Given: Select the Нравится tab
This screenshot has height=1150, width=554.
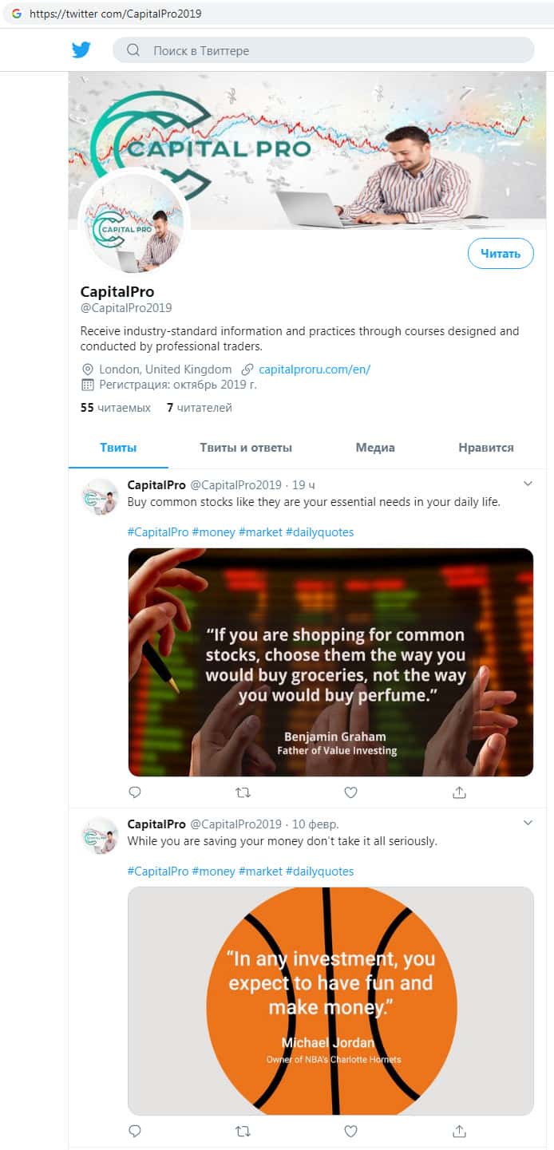Looking at the screenshot, I should (x=486, y=448).
